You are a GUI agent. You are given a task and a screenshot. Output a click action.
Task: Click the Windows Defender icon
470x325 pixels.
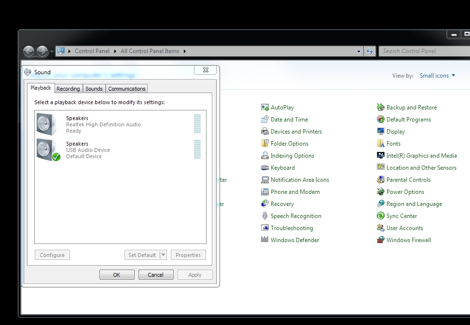[264, 239]
